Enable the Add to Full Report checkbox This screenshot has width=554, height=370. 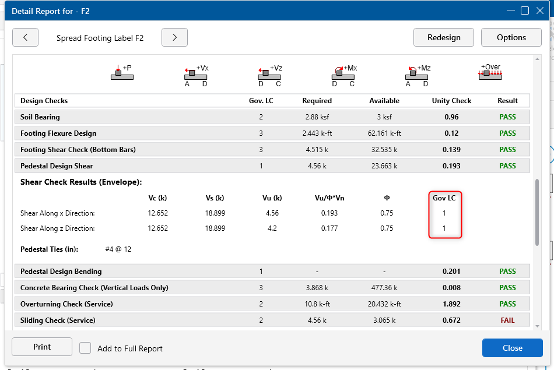tap(85, 347)
